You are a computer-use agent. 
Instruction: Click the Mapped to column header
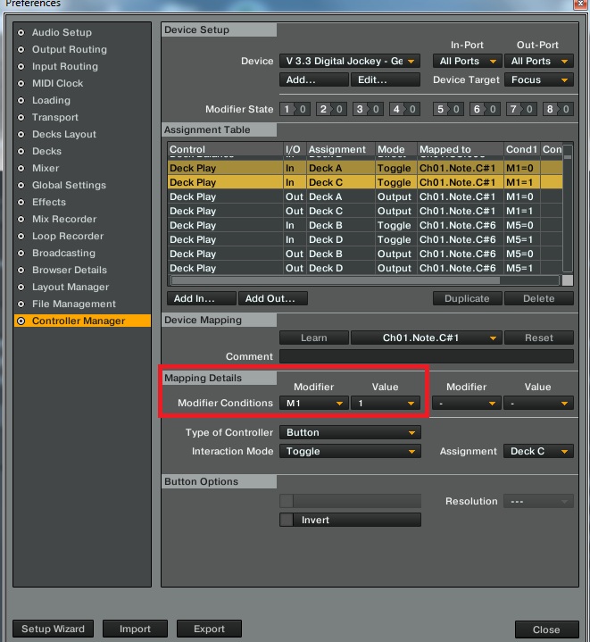(x=461, y=149)
